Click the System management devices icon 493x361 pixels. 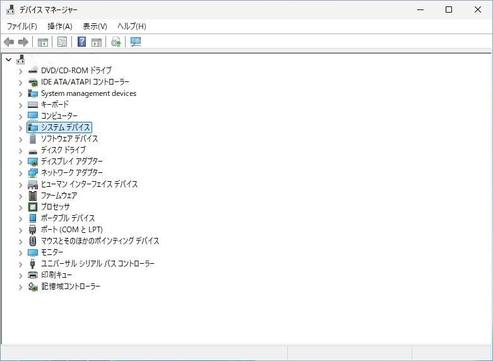click(x=33, y=93)
